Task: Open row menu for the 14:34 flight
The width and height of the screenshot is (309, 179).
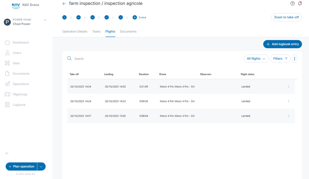Action: tap(289, 87)
